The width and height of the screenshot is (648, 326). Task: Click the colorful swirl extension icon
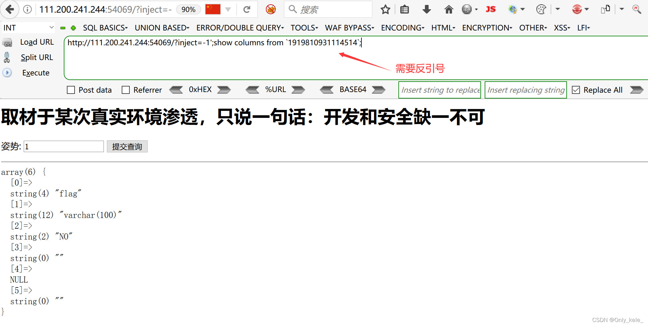coord(512,10)
